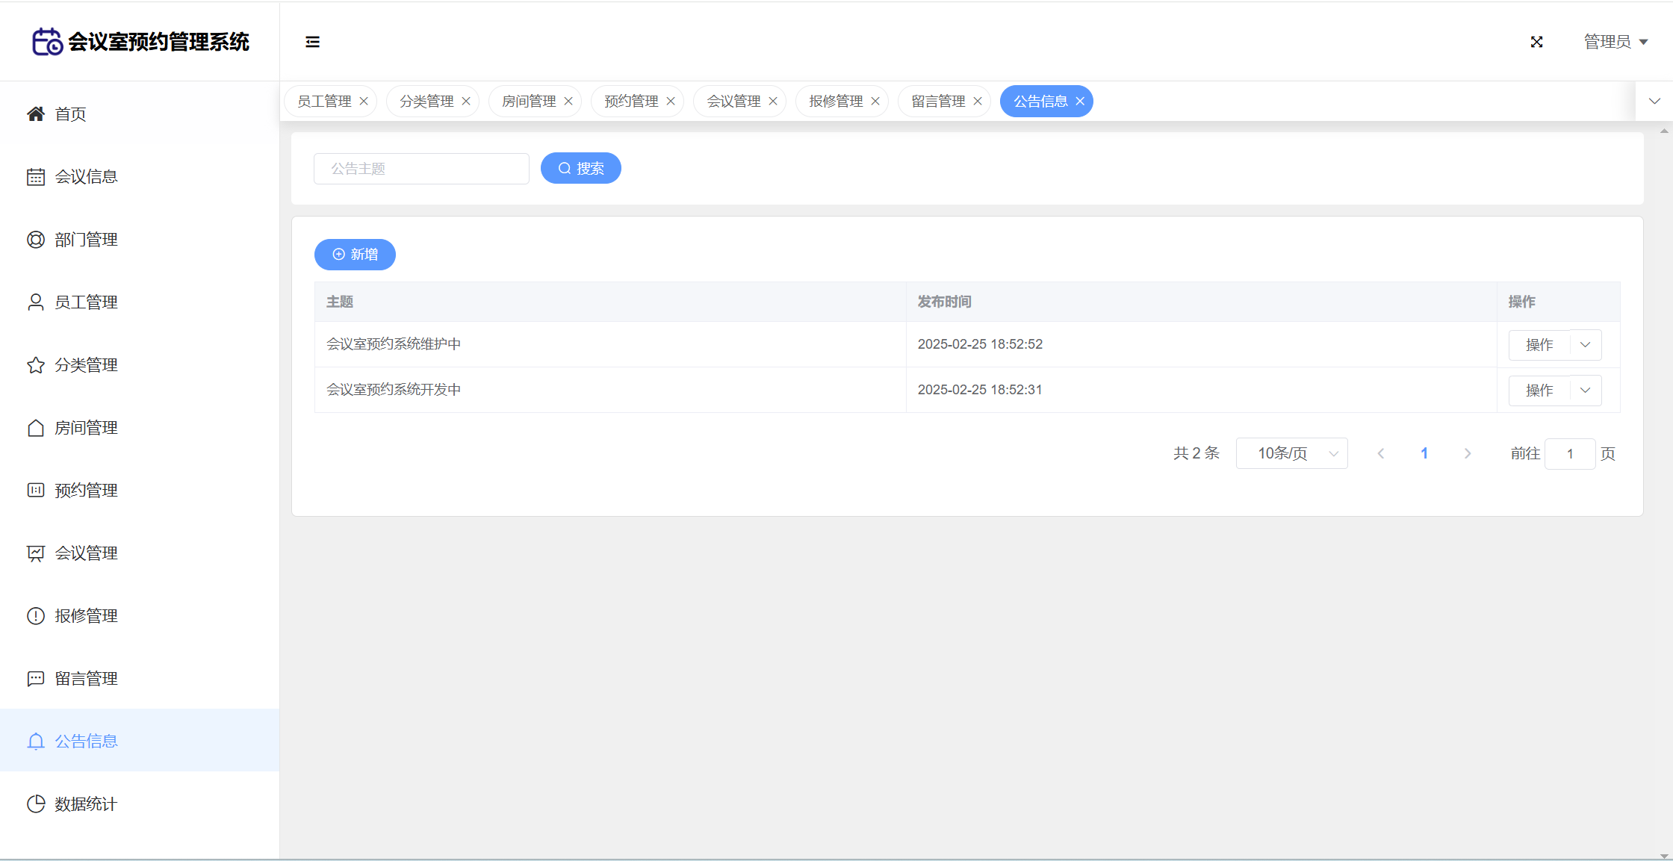Click the hamburger menu collapse icon
Viewport: 1673px width, 861px height.
coord(312,42)
